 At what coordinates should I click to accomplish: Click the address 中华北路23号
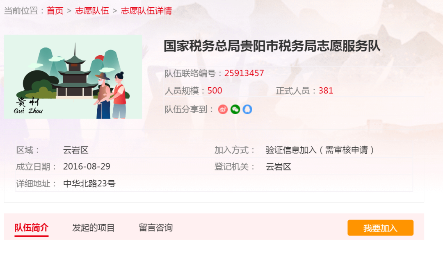(x=89, y=184)
